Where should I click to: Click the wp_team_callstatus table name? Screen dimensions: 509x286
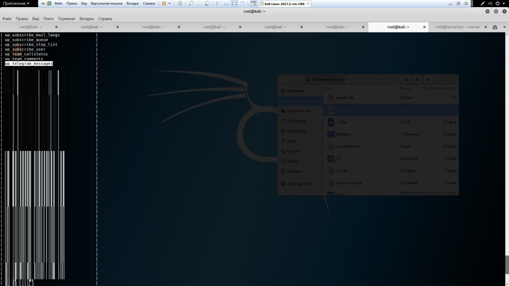point(26,54)
